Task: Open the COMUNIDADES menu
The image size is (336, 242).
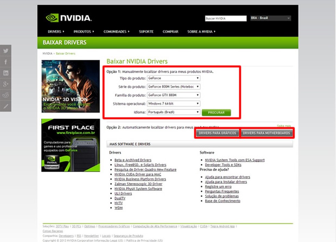Action: tap(115, 31)
